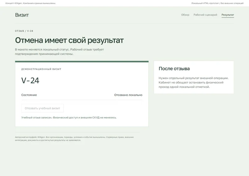Click paragraph Нужен отдельный результат внешней операции
The width and height of the screenshot is (249, 176).
click(194, 83)
